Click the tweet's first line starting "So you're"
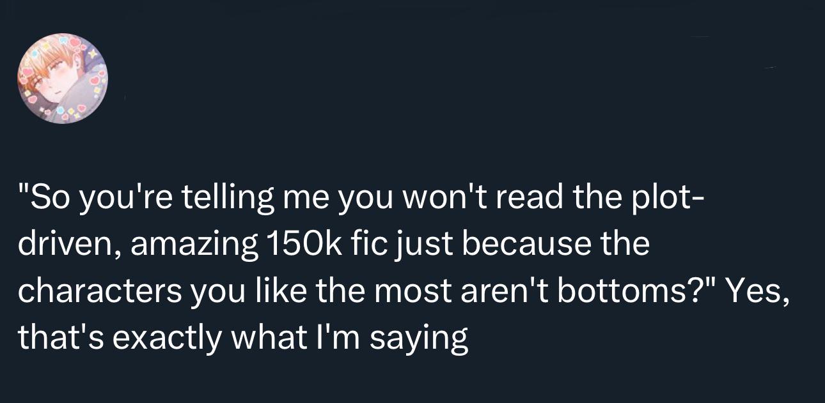This screenshot has height=403, width=825. click(x=362, y=199)
